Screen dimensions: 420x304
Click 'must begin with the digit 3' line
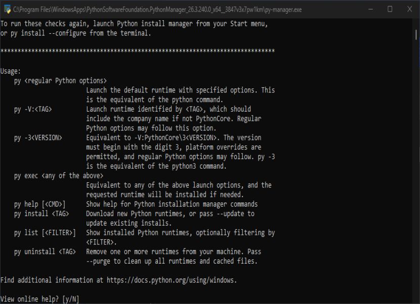pyautogui.click(x=174, y=147)
